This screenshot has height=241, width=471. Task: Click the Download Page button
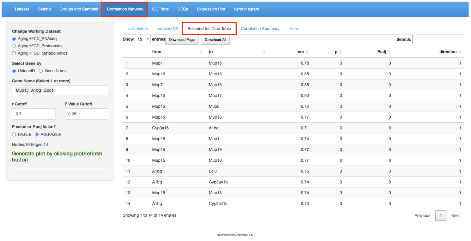pos(182,40)
